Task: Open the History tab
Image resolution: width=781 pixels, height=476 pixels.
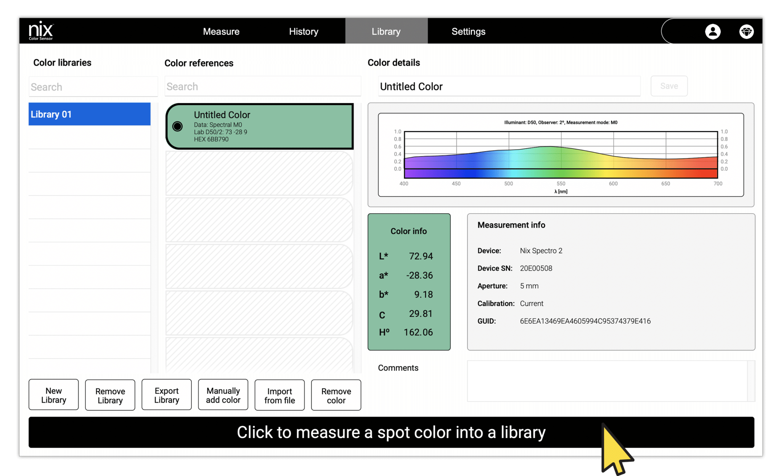Action: 304,32
